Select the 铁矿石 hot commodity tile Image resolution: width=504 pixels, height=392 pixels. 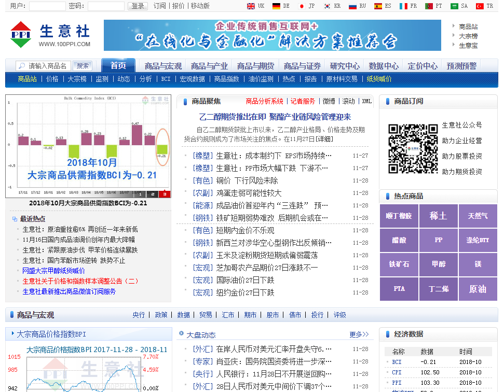(399, 264)
